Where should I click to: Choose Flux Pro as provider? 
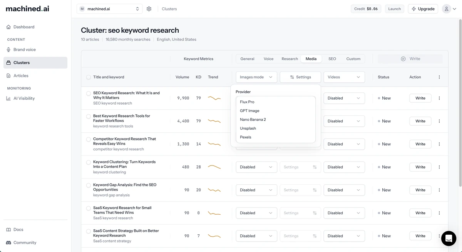(276, 102)
